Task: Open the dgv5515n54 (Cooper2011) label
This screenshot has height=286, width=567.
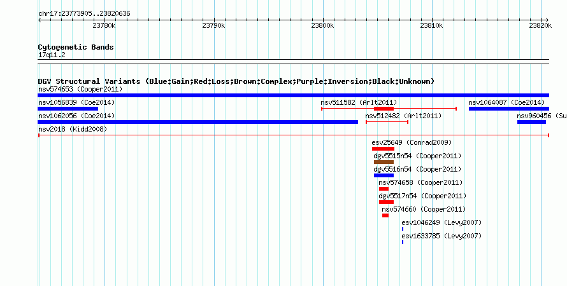Action: click(417, 156)
